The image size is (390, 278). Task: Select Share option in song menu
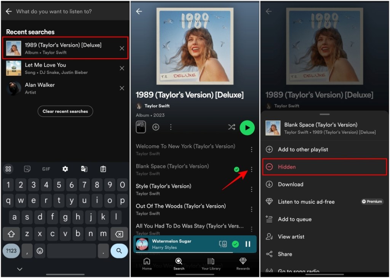[324, 254]
